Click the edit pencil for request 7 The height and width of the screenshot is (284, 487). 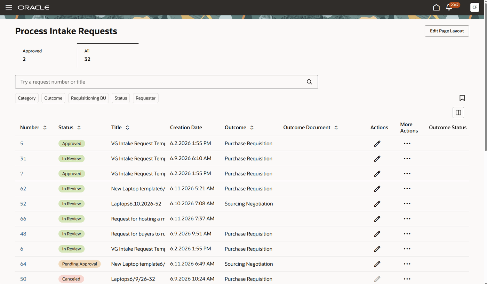377,174
